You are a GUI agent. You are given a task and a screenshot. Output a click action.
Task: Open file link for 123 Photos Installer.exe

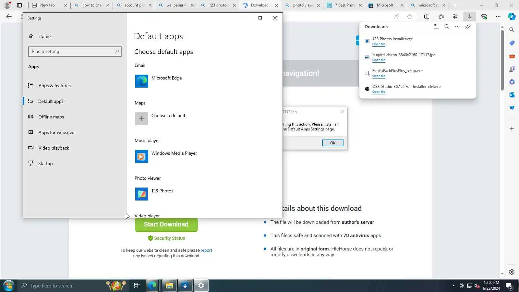[x=379, y=44]
